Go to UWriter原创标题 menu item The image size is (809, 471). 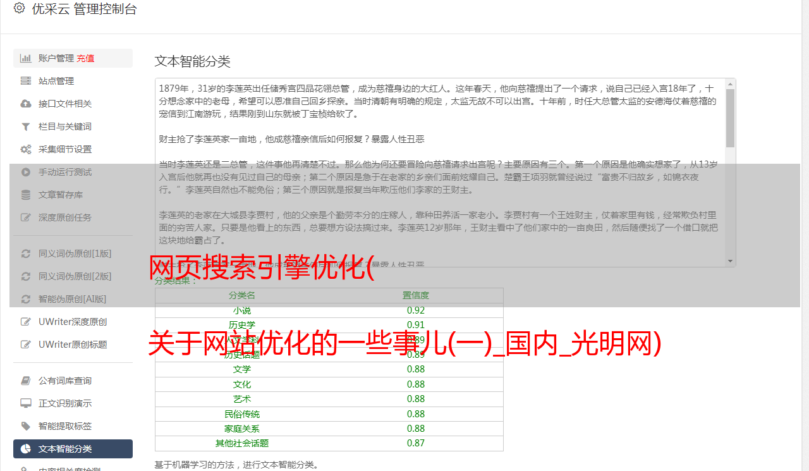pos(73,345)
